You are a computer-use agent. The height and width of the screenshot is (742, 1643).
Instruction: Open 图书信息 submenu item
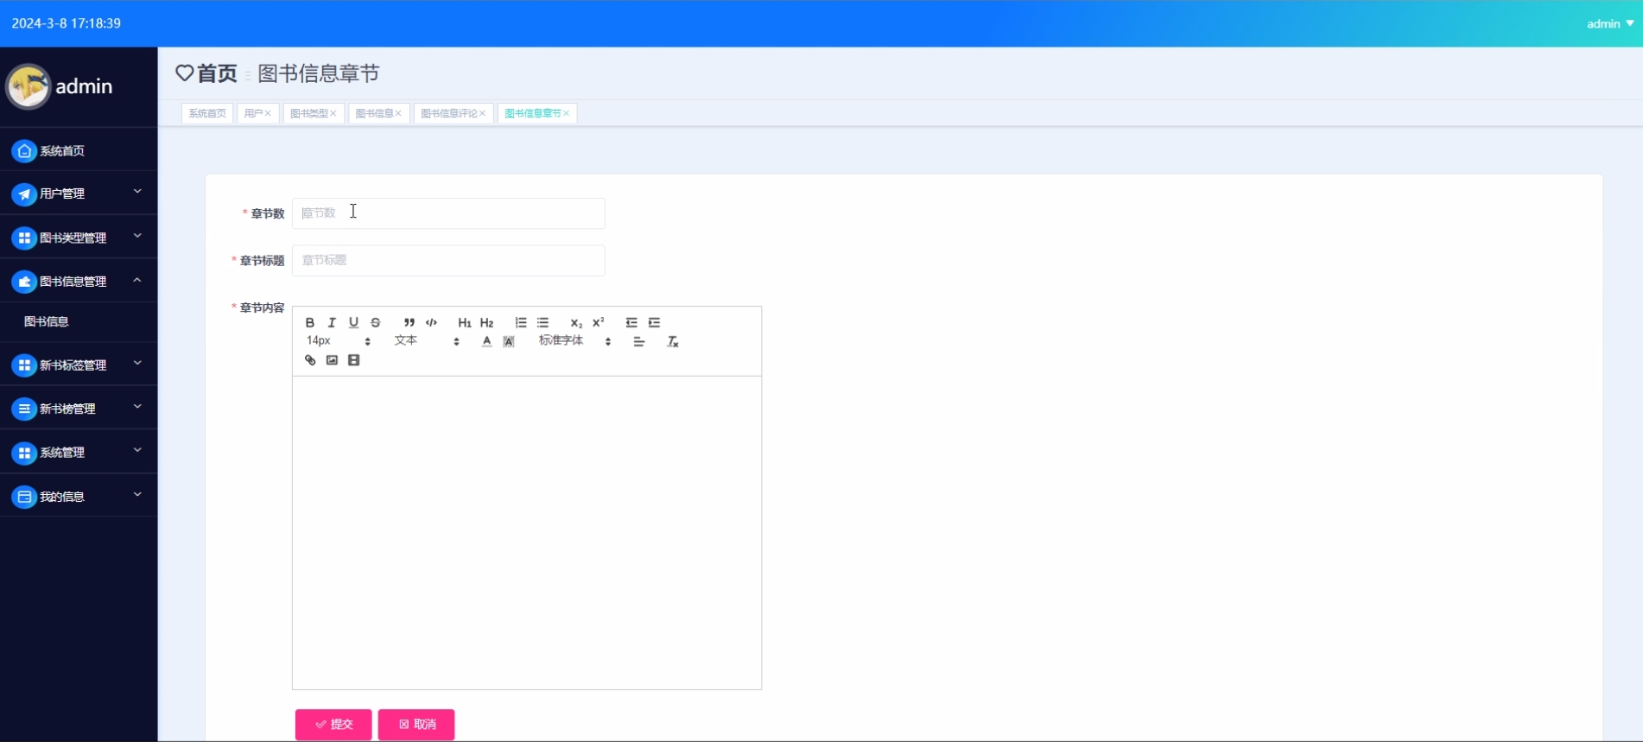tap(47, 321)
